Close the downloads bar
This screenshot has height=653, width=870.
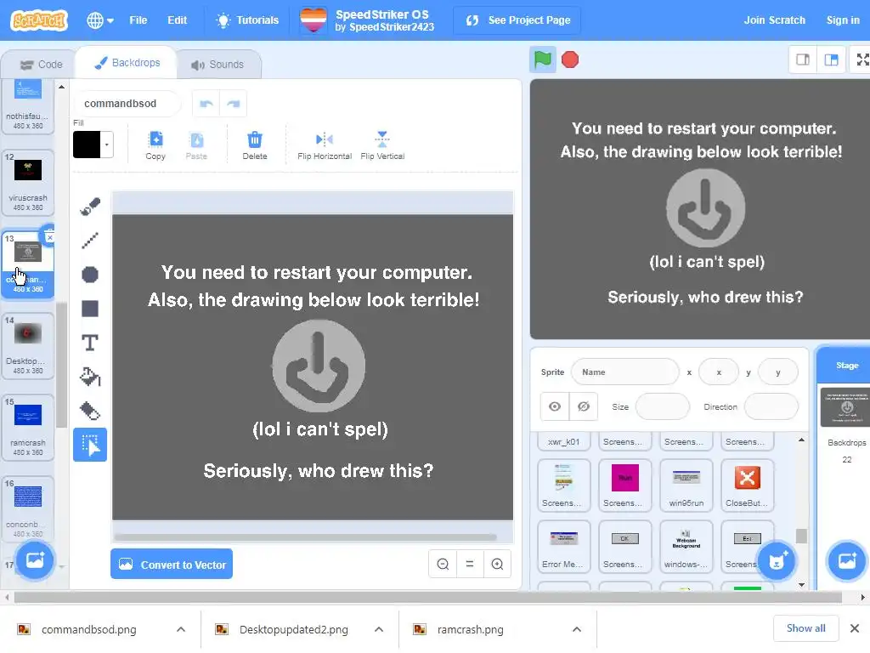855,628
